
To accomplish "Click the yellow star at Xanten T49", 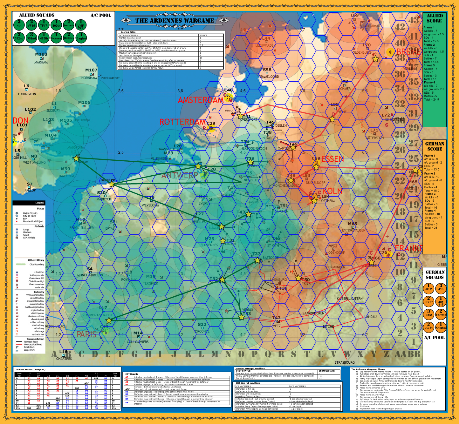I will (x=293, y=147).
